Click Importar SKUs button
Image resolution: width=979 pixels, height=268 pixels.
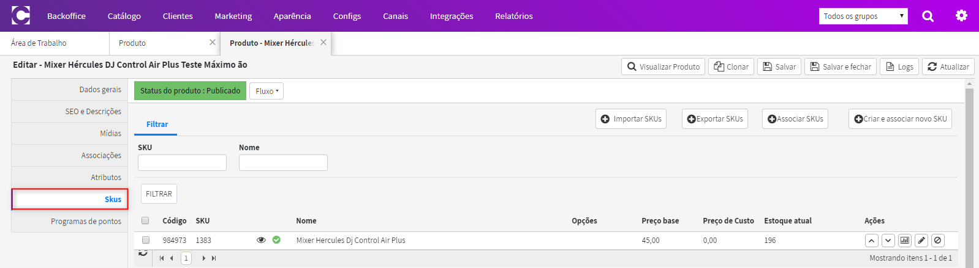click(x=631, y=118)
